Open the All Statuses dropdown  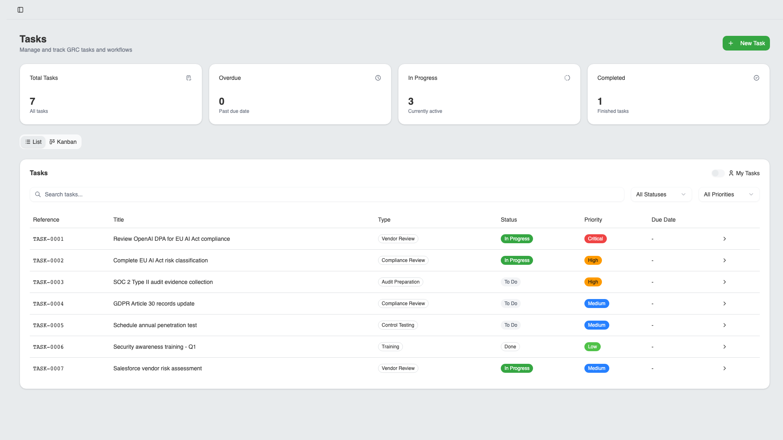coord(661,194)
